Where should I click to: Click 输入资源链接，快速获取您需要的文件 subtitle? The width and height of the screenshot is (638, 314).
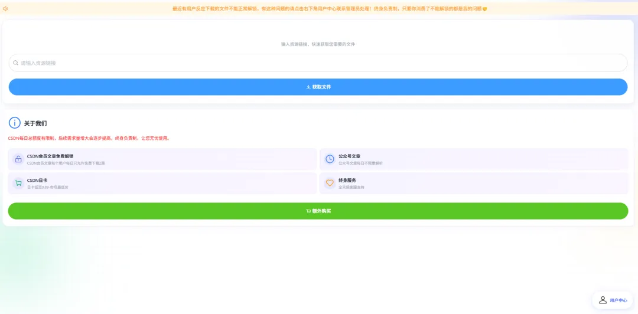318,44
